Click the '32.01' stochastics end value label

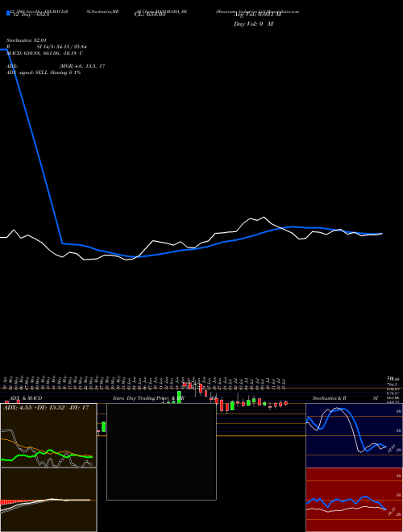point(391,448)
